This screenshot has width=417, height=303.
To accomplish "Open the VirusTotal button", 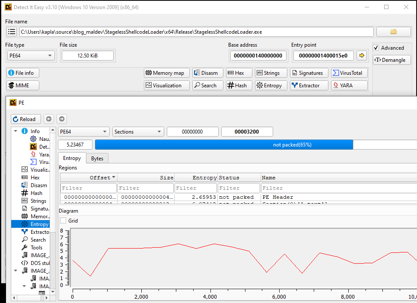I will point(350,73).
